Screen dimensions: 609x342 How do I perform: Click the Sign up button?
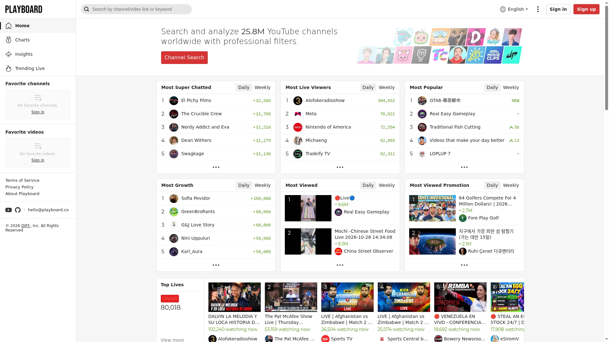pos(586,9)
